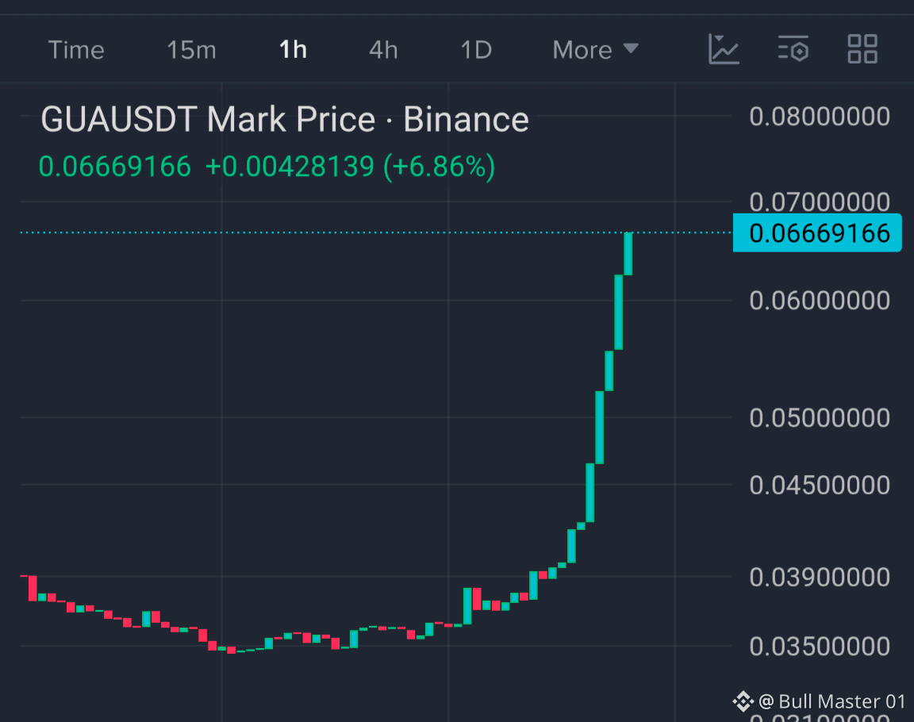Expand the More intervals dropdown
This screenshot has height=722, width=914.
(x=595, y=50)
